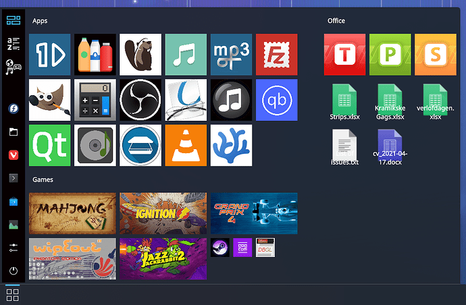Open FileZilla FTP client
466x305 pixels.
(x=277, y=54)
